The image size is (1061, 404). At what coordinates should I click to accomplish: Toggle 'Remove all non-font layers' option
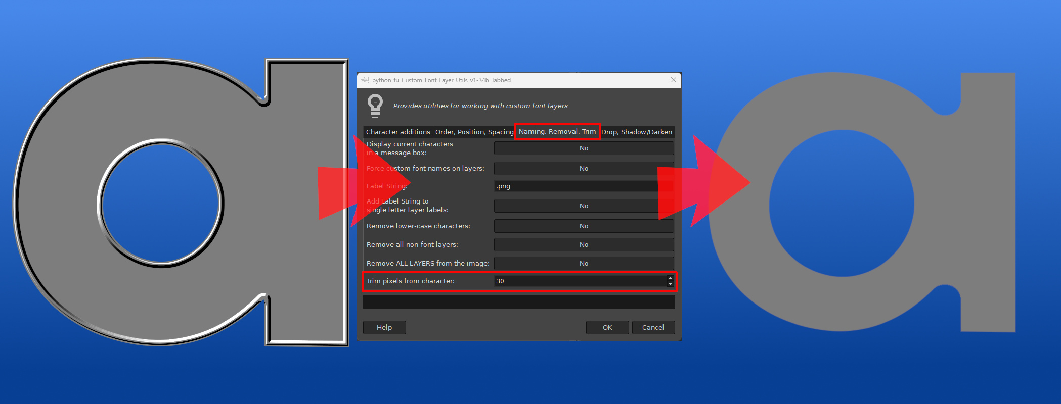[584, 244]
